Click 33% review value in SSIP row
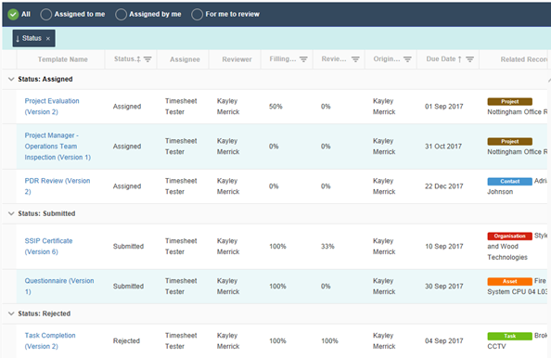Image resolution: width=551 pixels, height=358 pixels. (x=327, y=247)
